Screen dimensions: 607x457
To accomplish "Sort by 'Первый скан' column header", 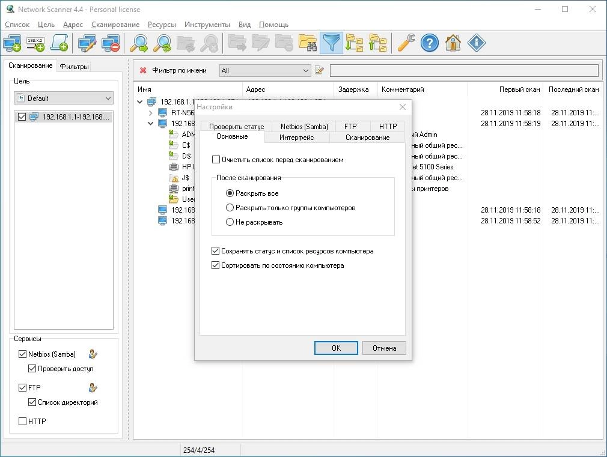I will [505, 89].
